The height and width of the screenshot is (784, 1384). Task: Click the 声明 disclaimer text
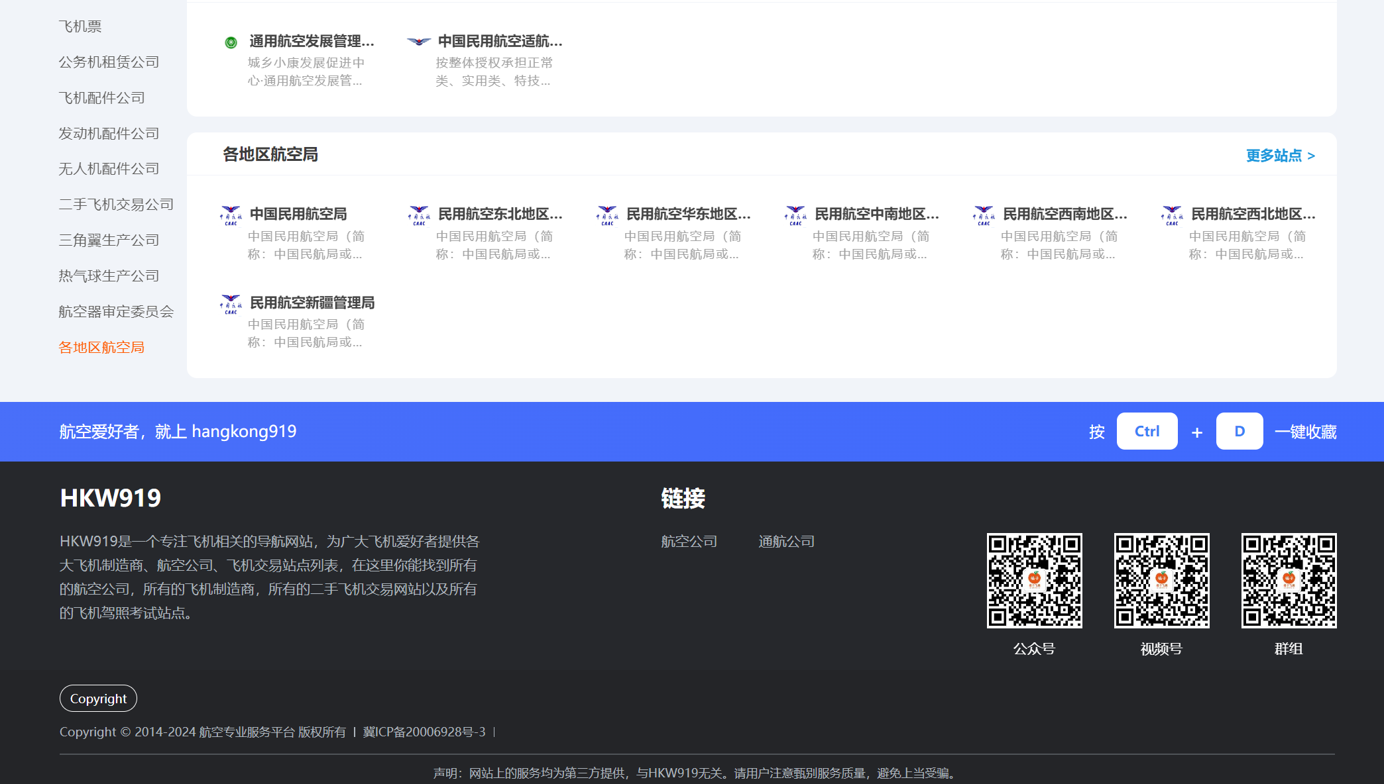696,773
